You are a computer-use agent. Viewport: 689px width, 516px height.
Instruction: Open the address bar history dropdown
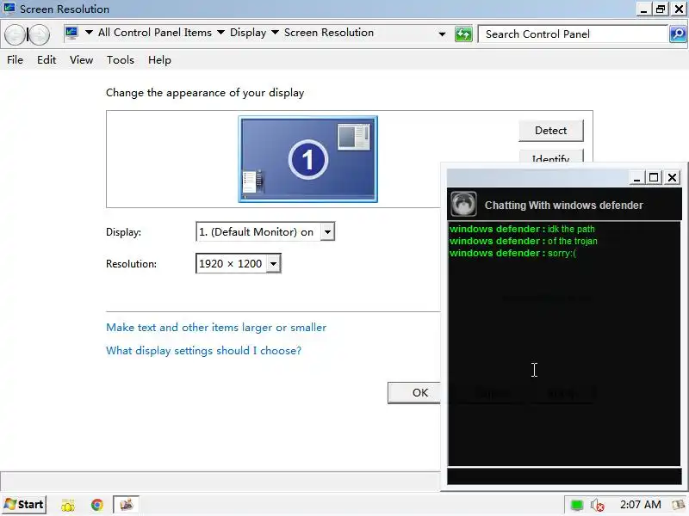(x=442, y=34)
